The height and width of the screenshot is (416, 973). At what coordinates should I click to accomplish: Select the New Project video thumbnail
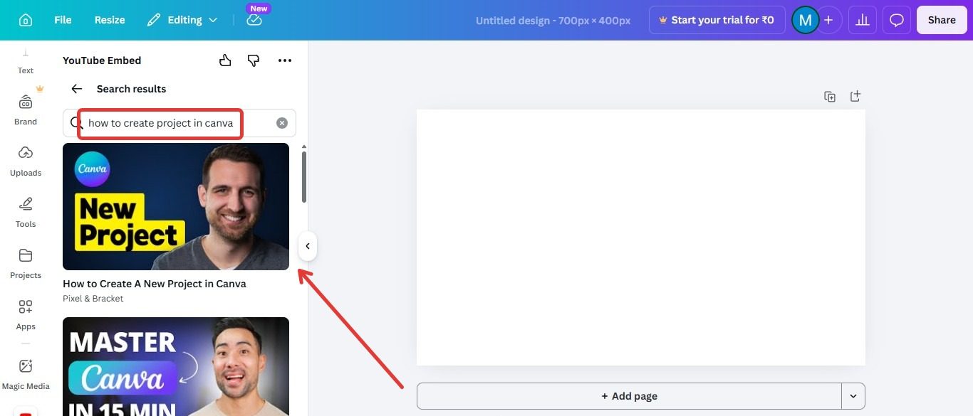(x=176, y=206)
